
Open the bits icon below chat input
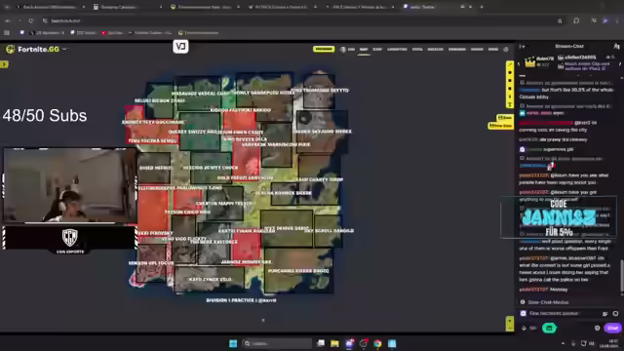click(524, 328)
